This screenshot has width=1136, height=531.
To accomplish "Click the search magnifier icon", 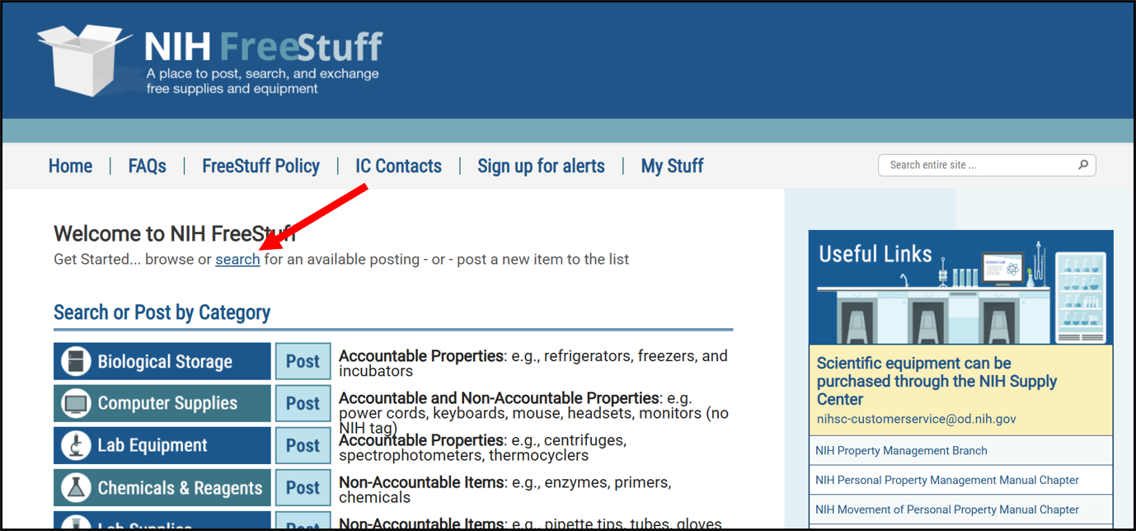I will coord(1083,165).
